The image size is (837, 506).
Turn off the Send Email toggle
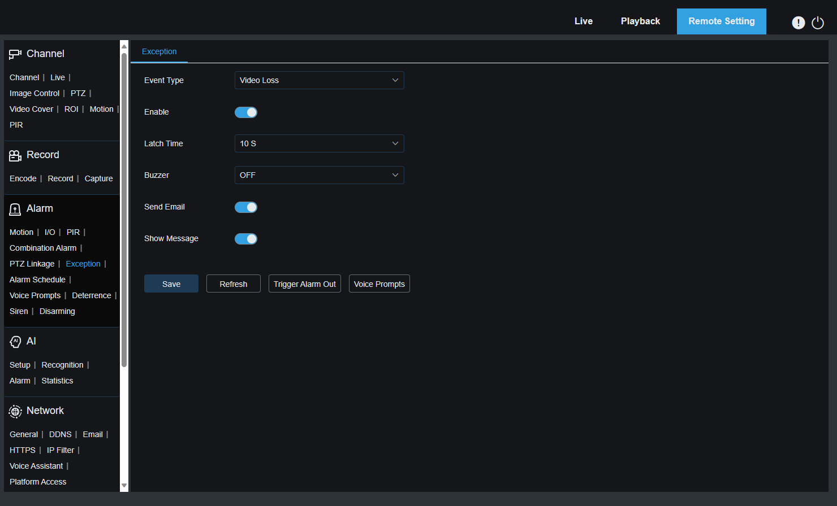[246, 207]
